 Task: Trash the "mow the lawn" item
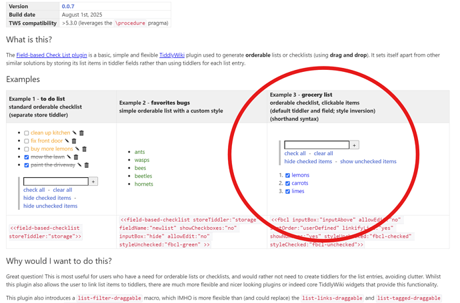coord(76,157)
